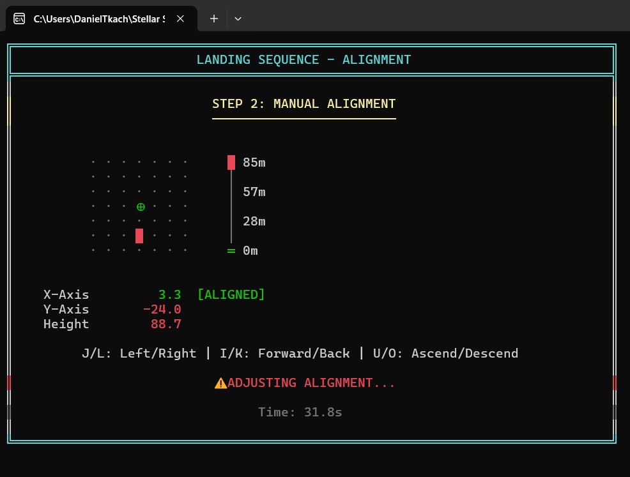Click the STEP 2: MANUAL ALIGNMENT heading
The width and height of the screenshot is (630, 477).
pos(303,103)
